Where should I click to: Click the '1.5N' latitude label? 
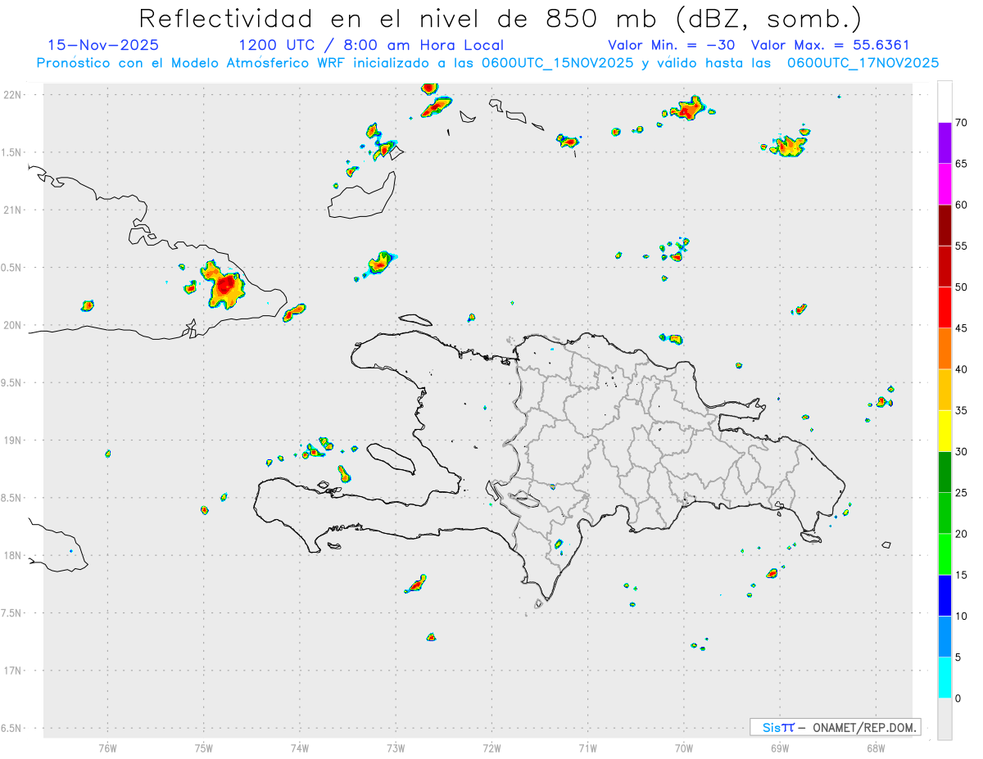pos(12,152)
